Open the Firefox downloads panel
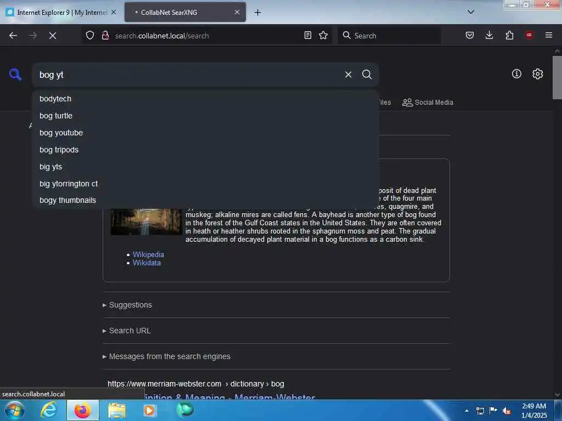The image size is (562, 421). pyautogui.click(x=489, y=35)
